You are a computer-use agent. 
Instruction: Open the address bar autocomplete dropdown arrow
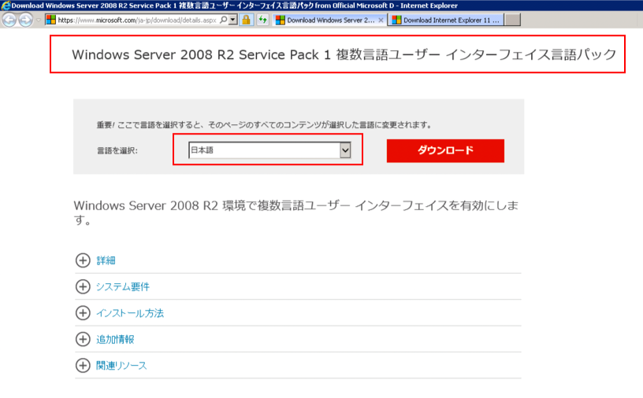pyautogui.click(x=233, y=20)
